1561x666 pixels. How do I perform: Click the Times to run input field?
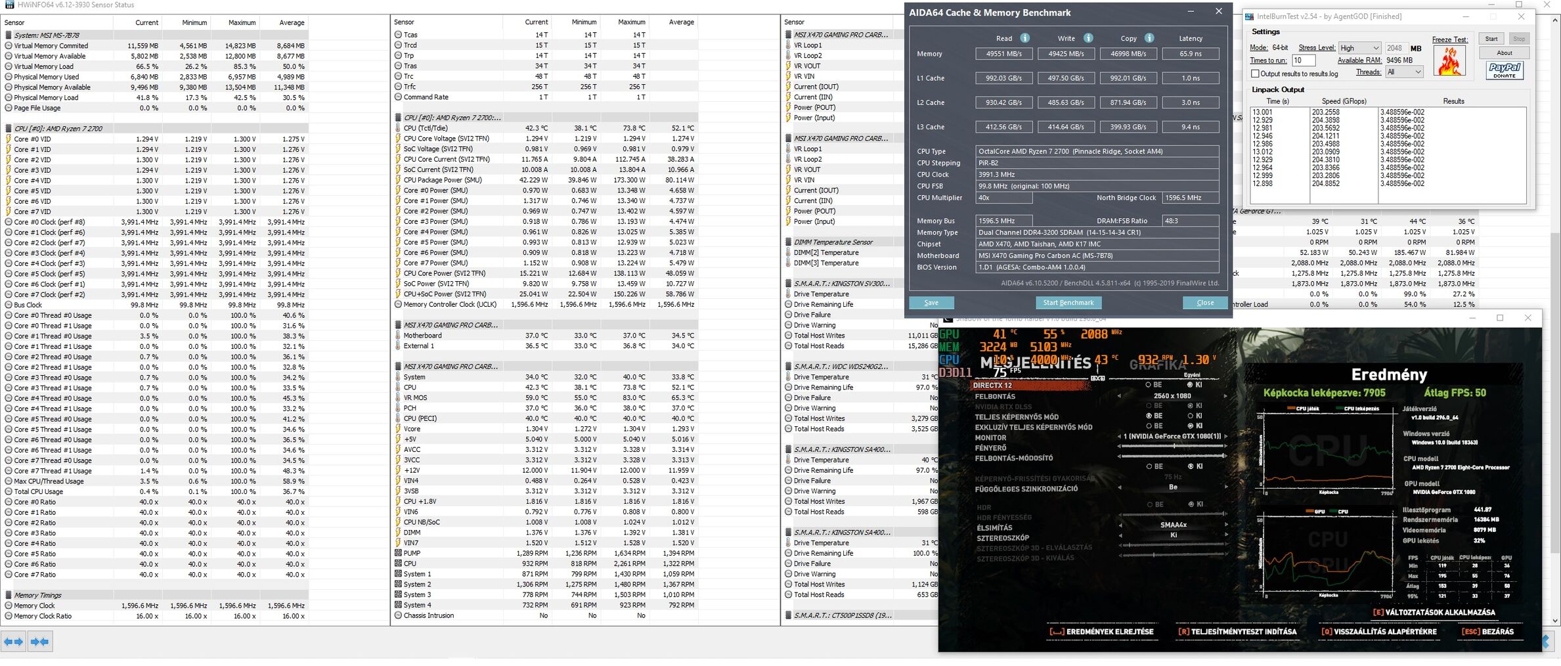coord(1303,60)
